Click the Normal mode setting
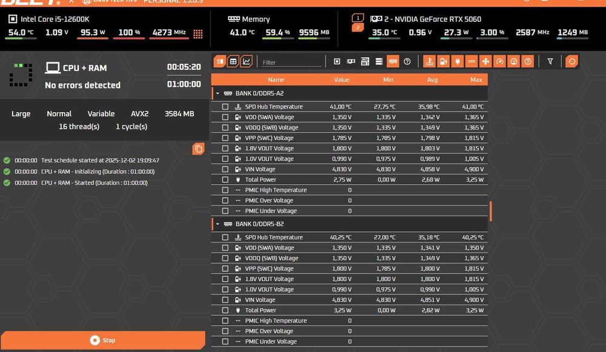The image size is (606, 352). click(59, 114)
